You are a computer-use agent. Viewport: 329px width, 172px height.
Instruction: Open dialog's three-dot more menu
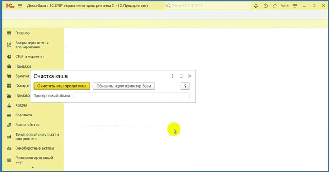[172, 76]
